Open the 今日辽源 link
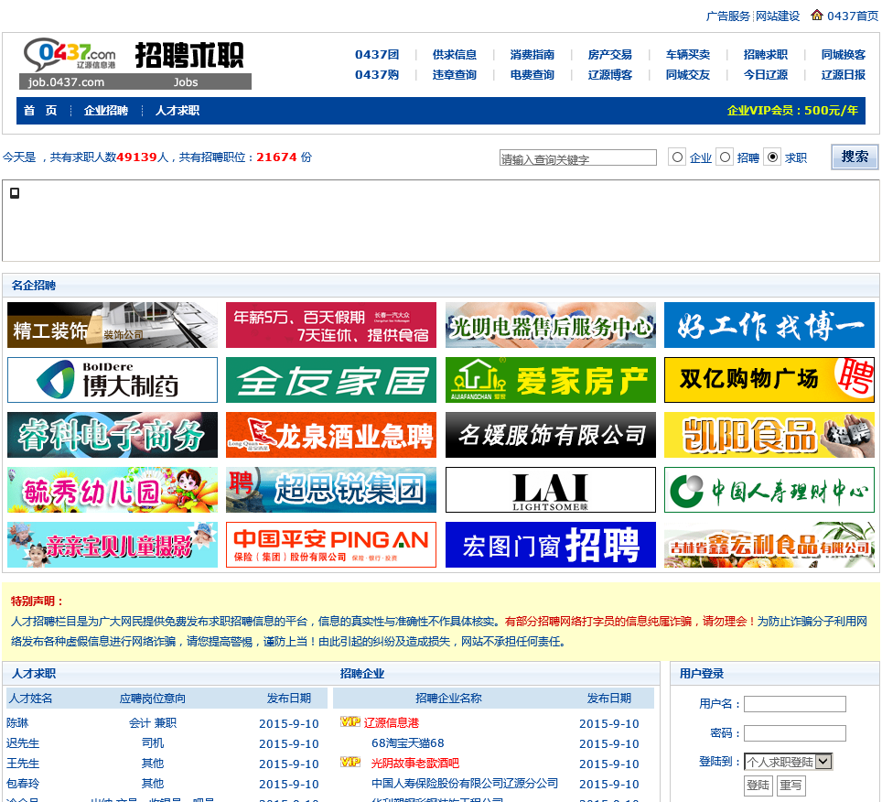This screenshot has height=802, width=882. (x=766, y=74)
